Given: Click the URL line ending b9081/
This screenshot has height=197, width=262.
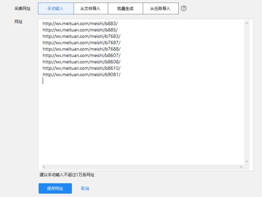Looking at the screenshot, I should (x=82, y=74).
